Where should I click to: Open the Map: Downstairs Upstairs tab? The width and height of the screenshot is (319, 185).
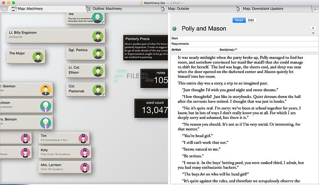coord(274,9)
